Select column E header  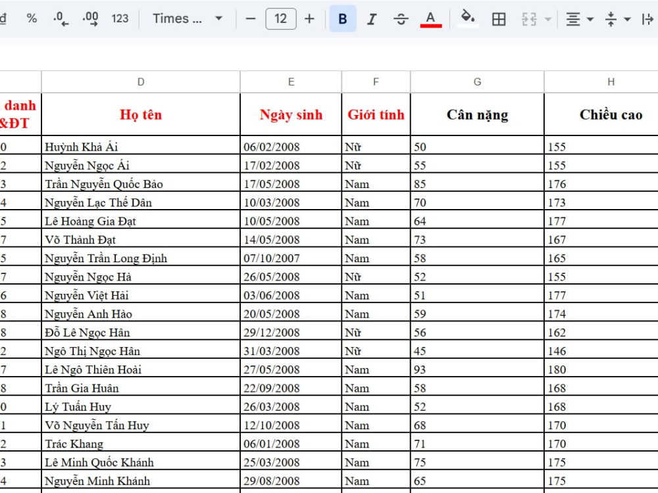291,82
